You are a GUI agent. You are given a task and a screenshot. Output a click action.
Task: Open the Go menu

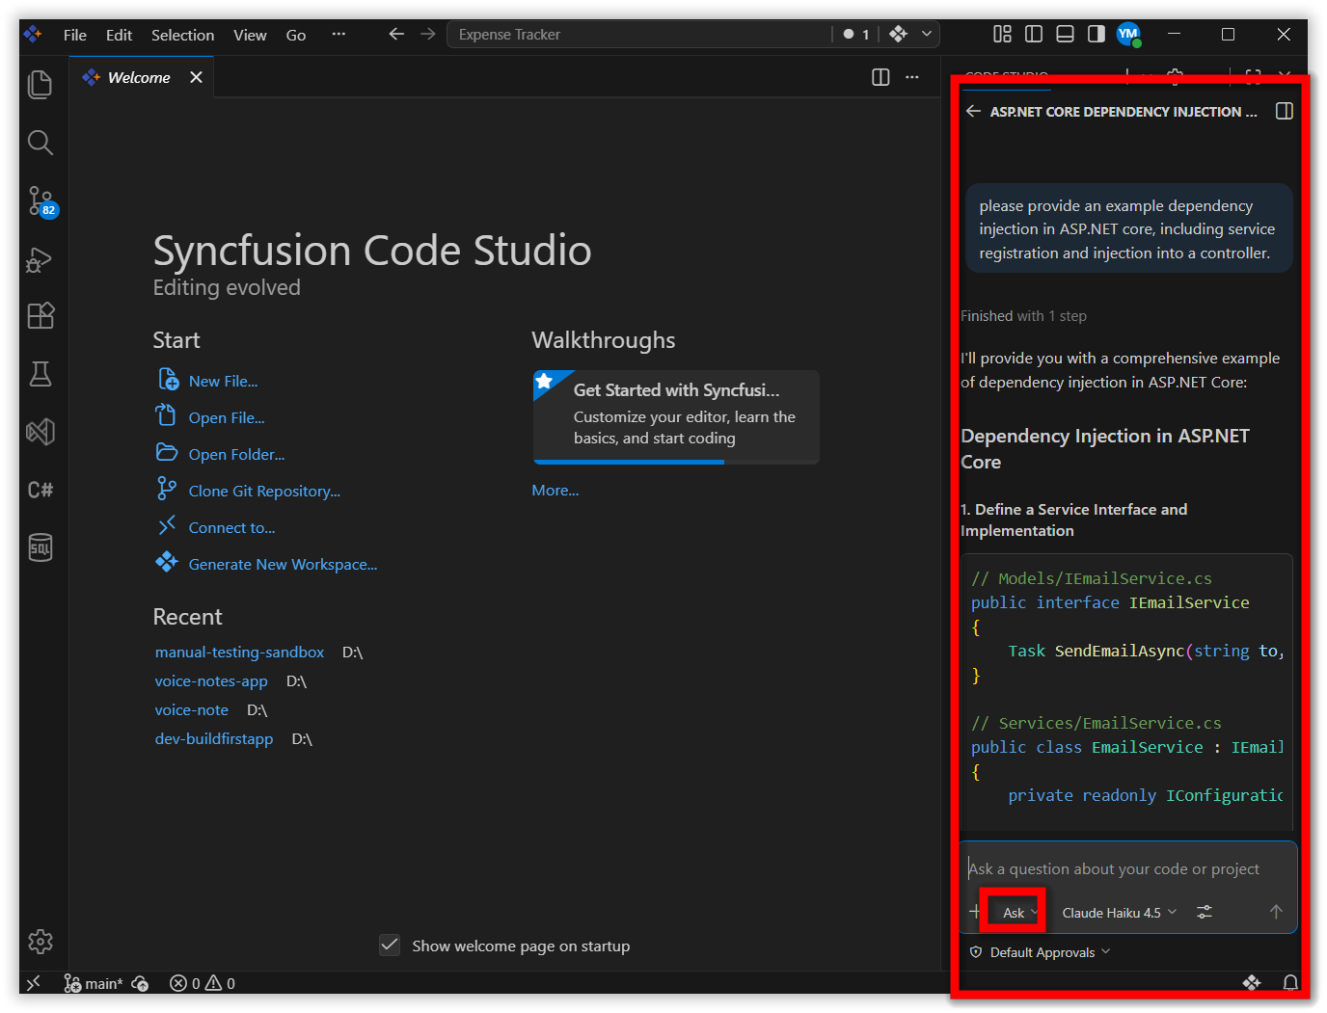296,35
